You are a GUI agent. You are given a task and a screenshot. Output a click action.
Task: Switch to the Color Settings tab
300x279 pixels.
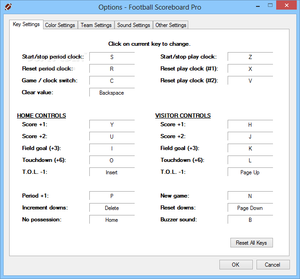pos(60,25)
